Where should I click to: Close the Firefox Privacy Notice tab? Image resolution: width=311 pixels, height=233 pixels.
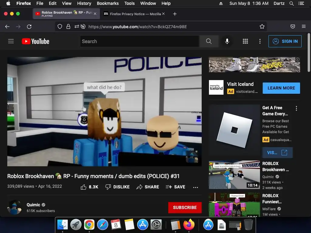point(163,14)
